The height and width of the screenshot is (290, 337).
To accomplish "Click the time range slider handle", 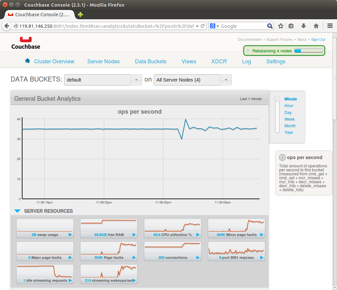I will [x=277, y=99].
